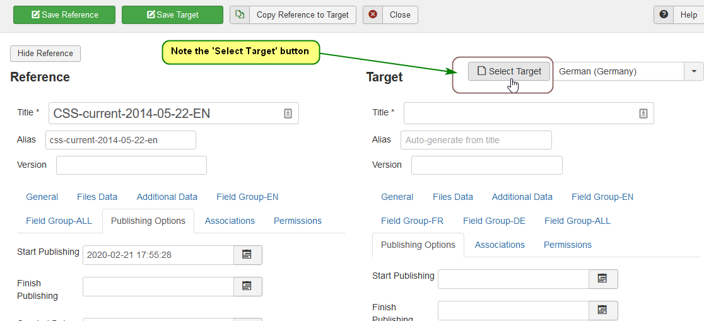704x321 pixels.
Task: Switch to Target General tab
Action: click(397, 197)
